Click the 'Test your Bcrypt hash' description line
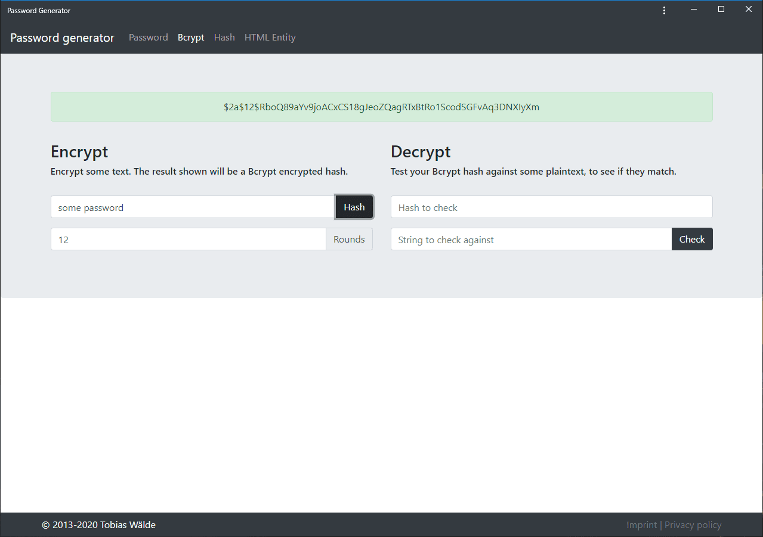 pos(533,172)
